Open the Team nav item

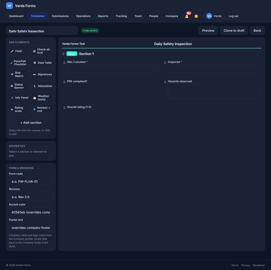click(138, 16)
